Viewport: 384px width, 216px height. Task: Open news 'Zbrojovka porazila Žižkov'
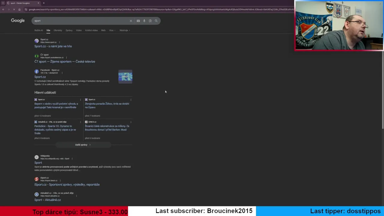(107, 106)
